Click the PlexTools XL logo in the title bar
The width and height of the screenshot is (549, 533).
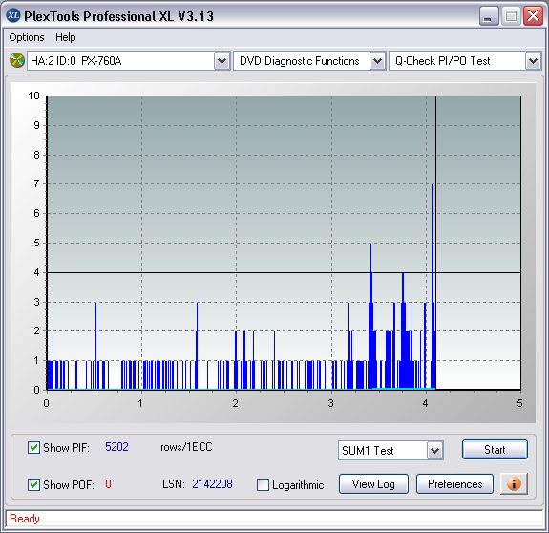13,15
